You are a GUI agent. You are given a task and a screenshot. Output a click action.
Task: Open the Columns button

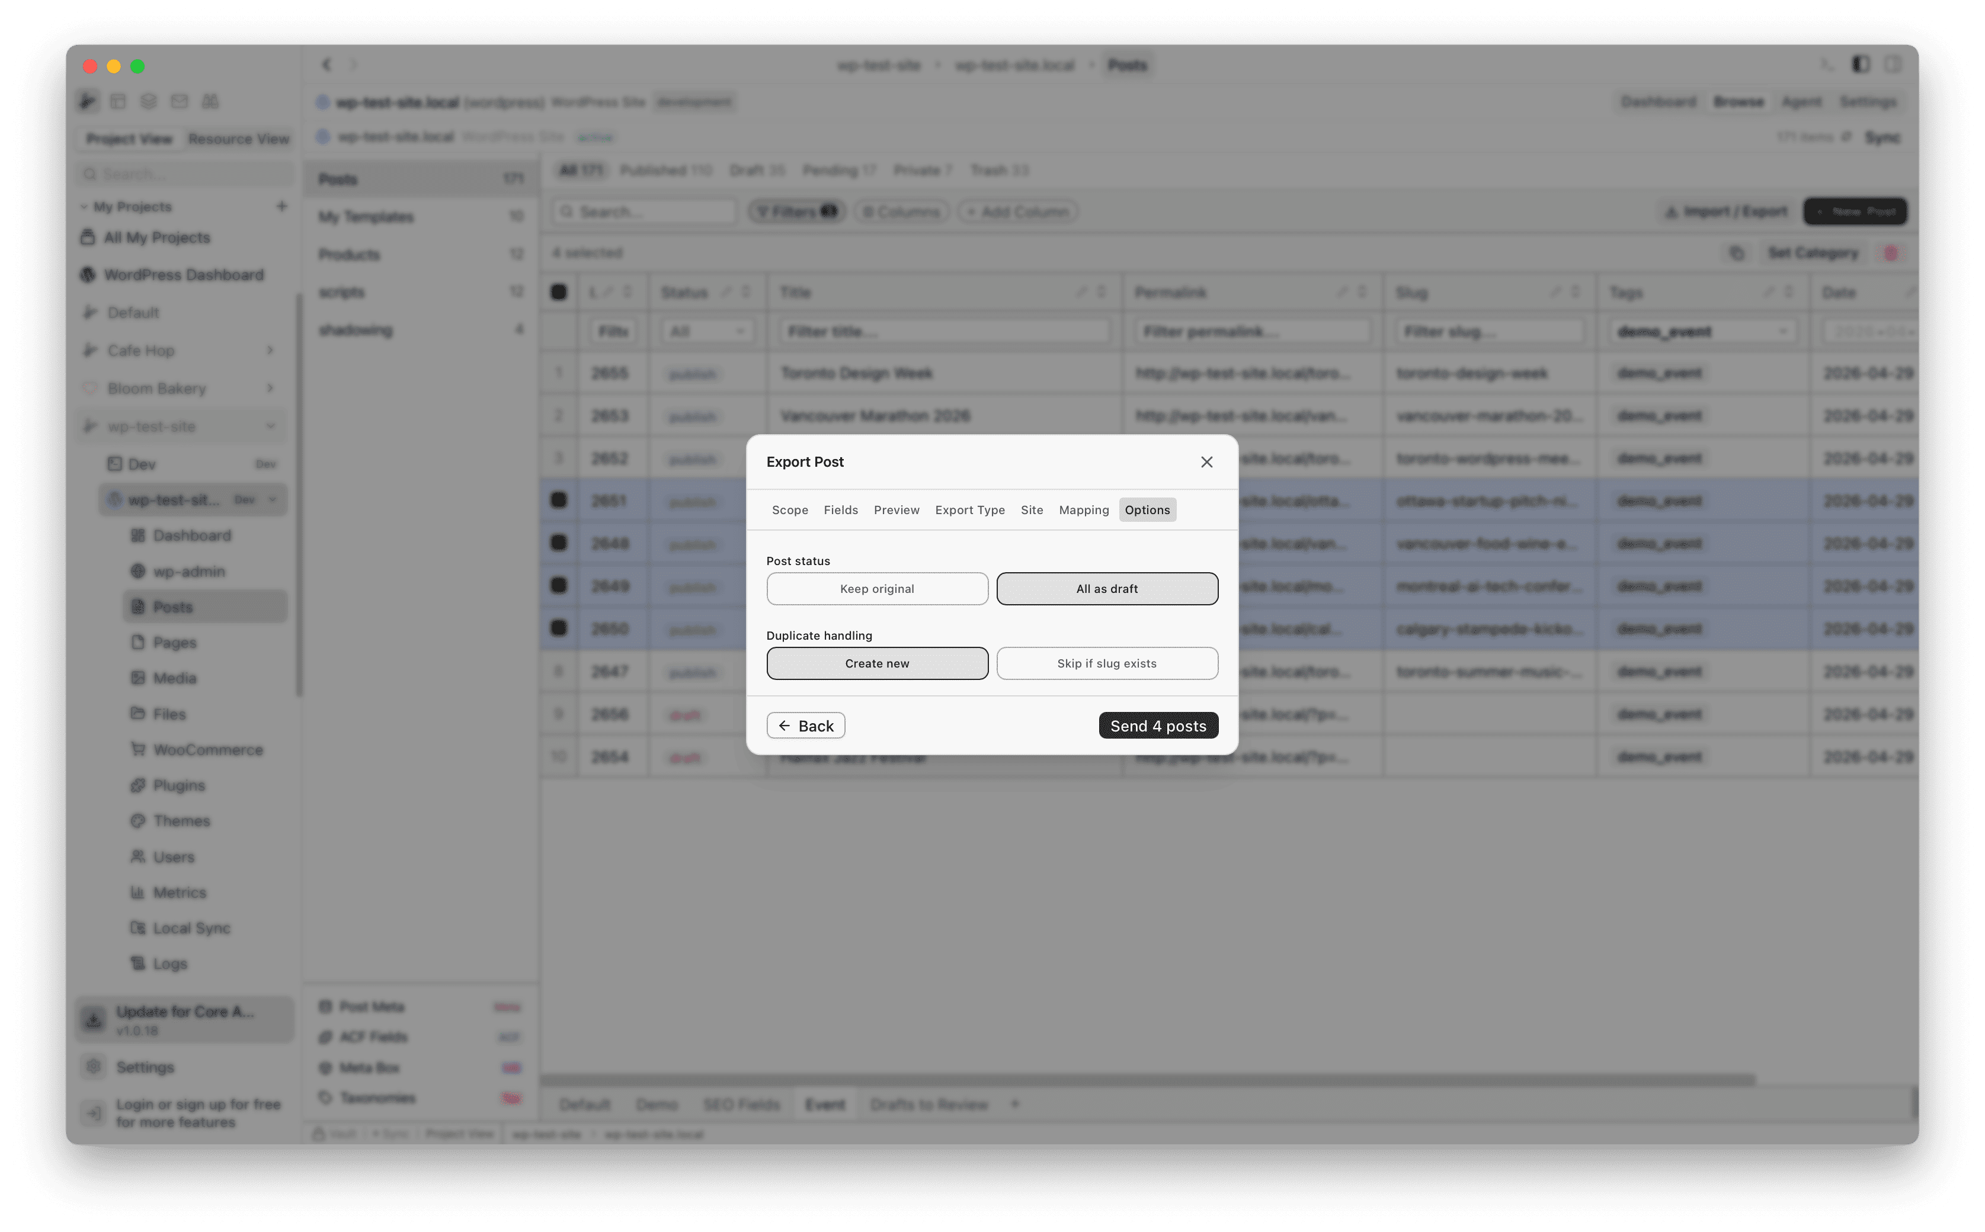(901, 212)
